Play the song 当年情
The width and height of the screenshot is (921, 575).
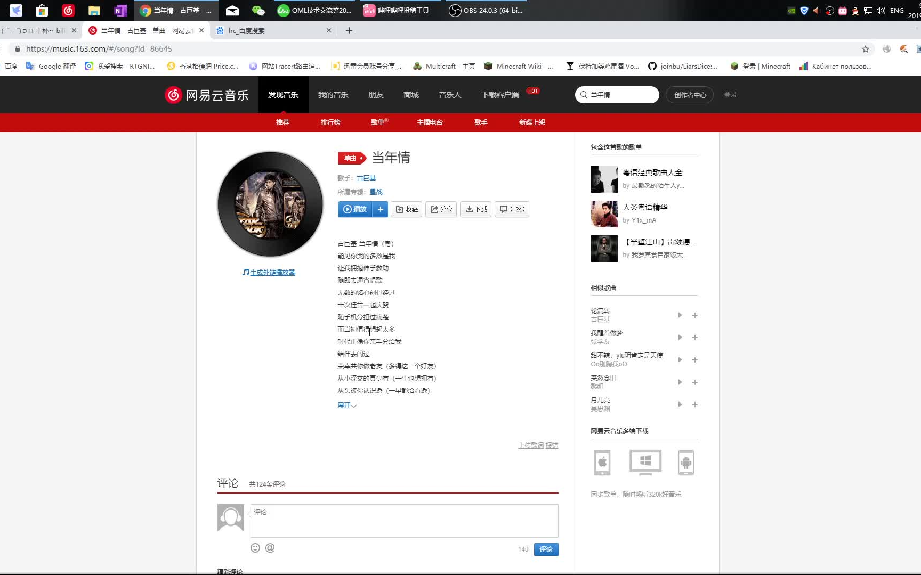(354, 209)
